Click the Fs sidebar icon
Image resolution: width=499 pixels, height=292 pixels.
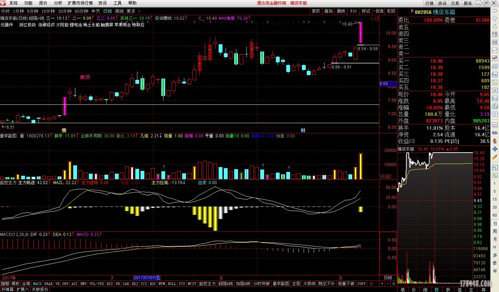(495, 167)
